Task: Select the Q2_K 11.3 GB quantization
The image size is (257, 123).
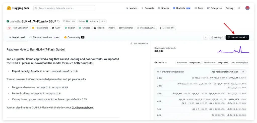Action: [205, 84]
